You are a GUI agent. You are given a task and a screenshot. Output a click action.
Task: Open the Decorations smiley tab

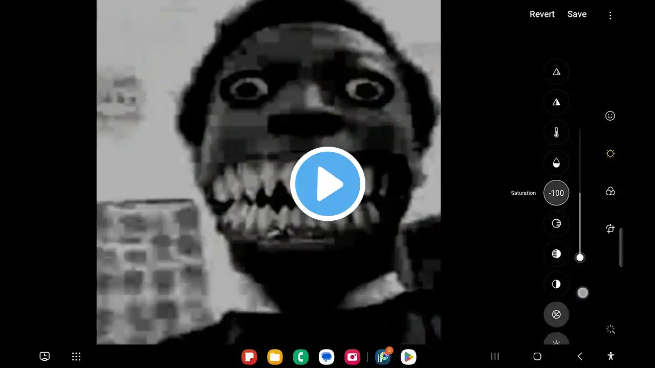click(x=610, y=116)
